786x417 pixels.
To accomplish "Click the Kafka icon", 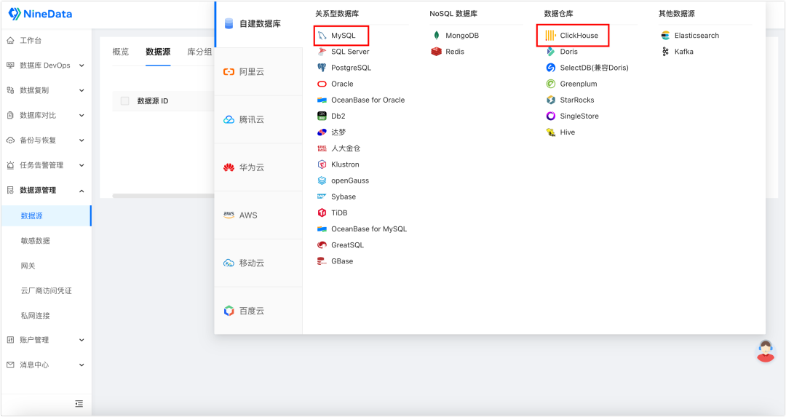I will pos(665,52).
